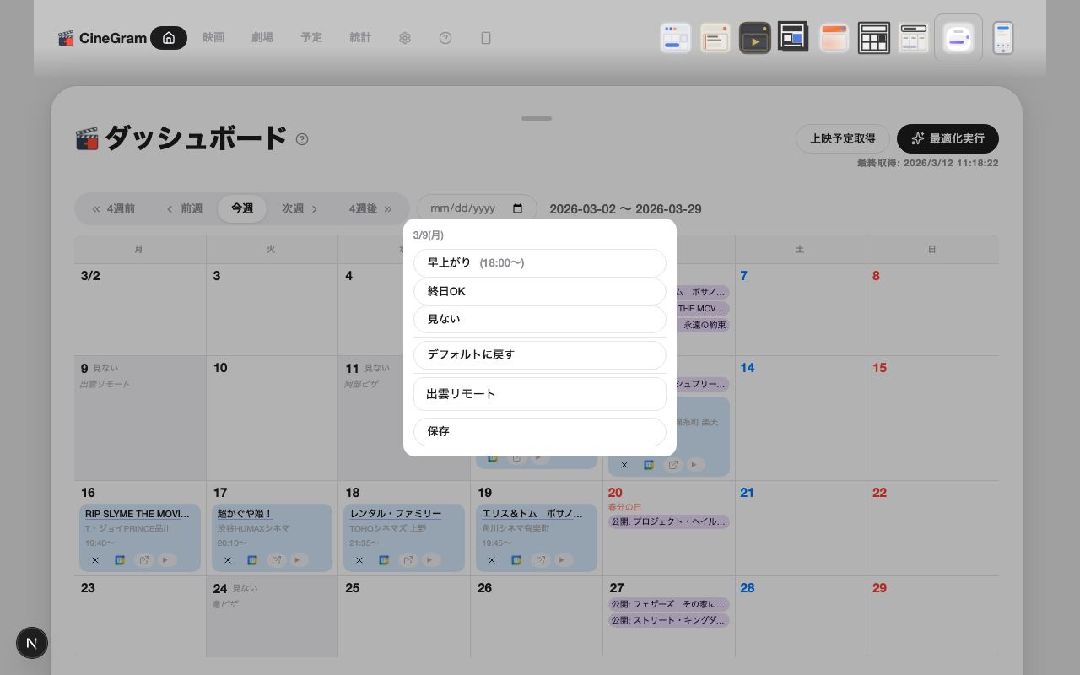Open the 映画 tab
Image resolution: width=1080 pixels, height=675 pixels.
[213, 38]
